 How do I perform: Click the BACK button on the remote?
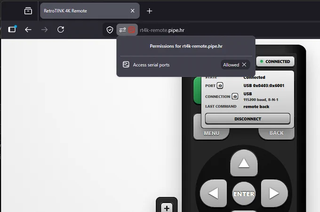pyautogui.click(x=277, y=133)
